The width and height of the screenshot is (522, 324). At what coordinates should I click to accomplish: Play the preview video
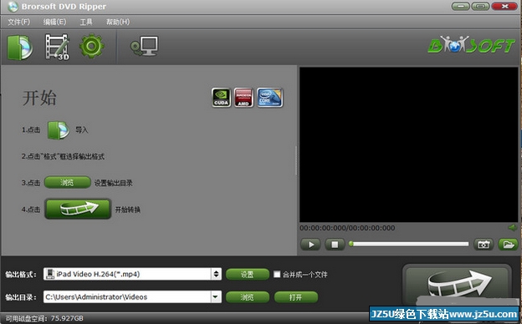310,245
